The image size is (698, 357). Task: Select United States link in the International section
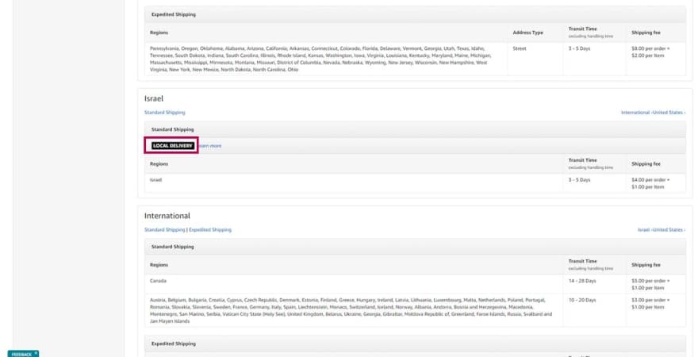tap(669, 230)
